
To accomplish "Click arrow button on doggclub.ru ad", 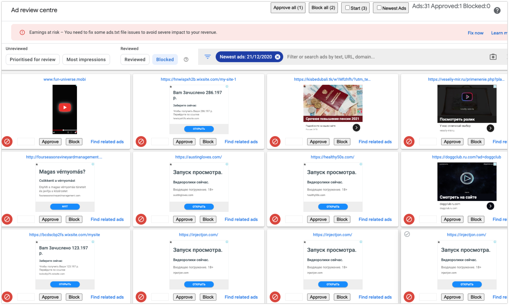I will point(490,206).
